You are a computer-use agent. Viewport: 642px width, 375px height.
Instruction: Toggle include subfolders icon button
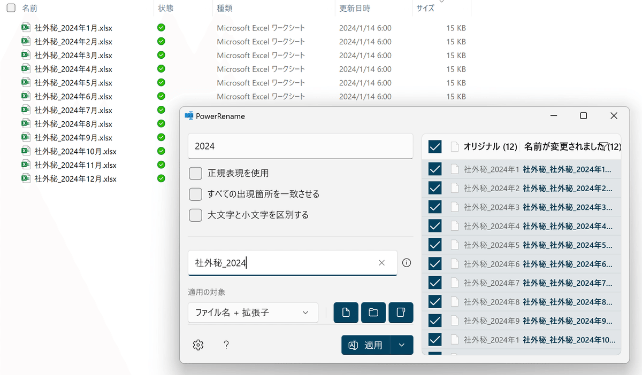[401, 312]
